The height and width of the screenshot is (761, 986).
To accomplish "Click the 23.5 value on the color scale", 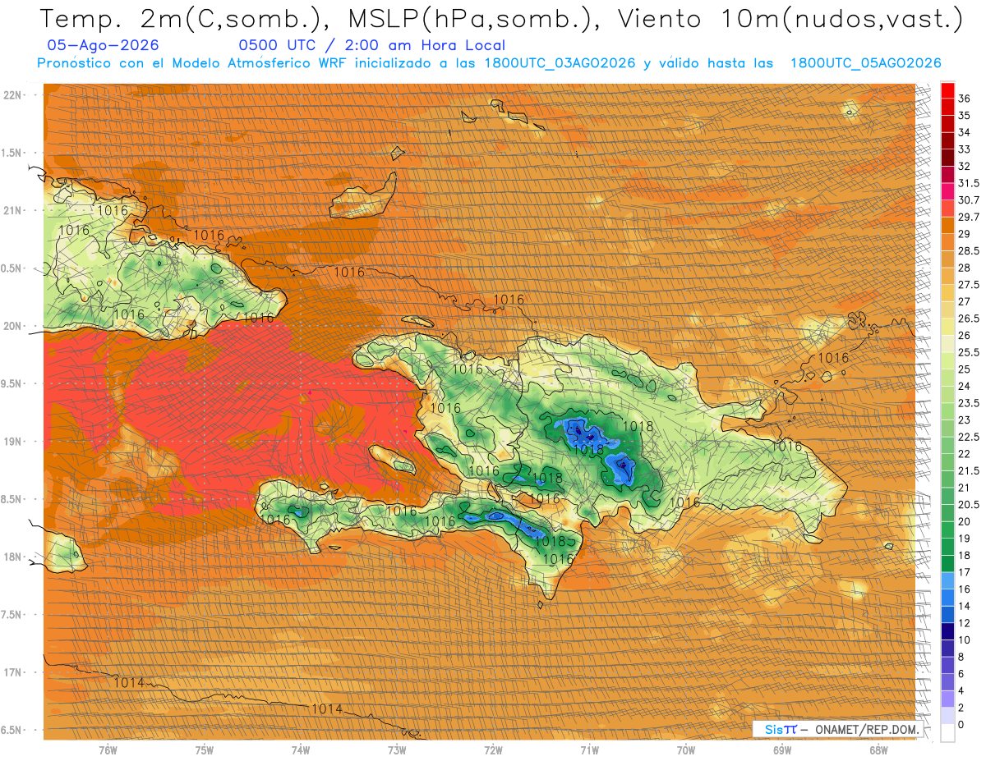I will pos(969,403).
